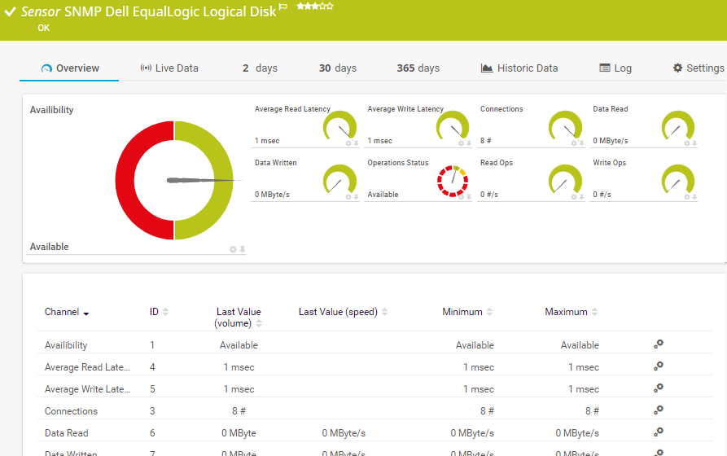Open channel settings for Average Write Latency row
This screenshot has width=727, height=456.
click(x=659, y=388)
